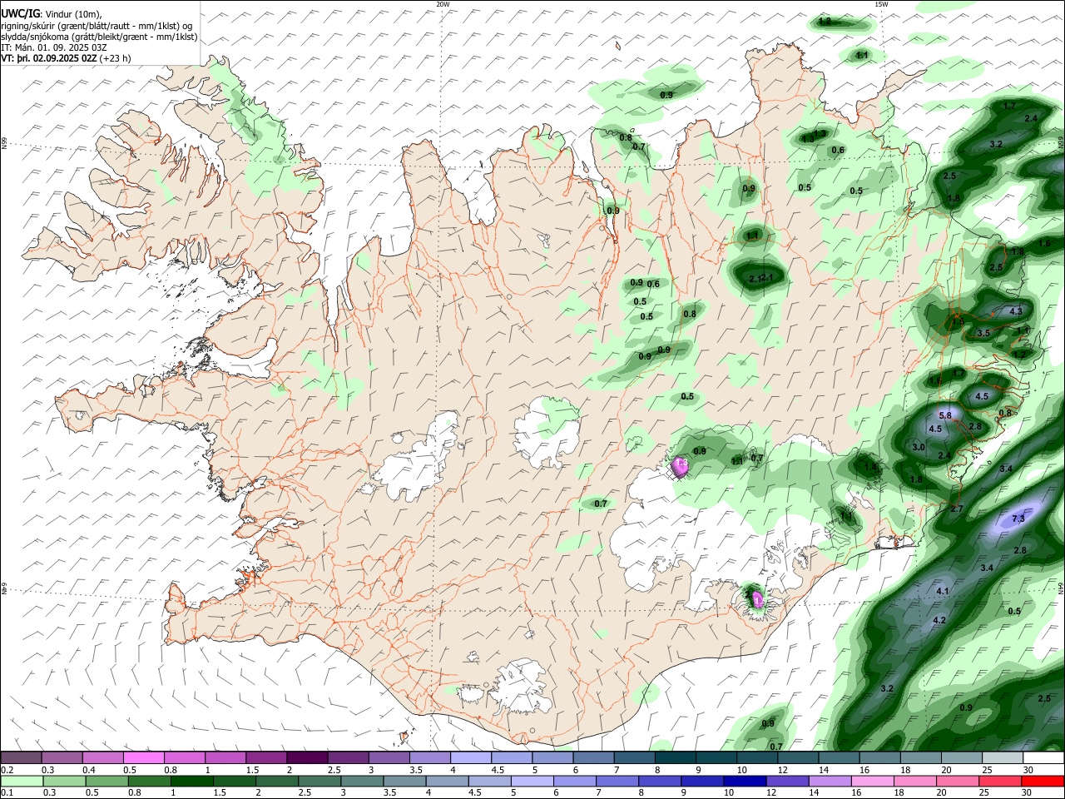Image resolution: width=1065 pixels, height=799 pixels.
Task: Click the 0.2 label in the snow scale
Action: [7, 770]
